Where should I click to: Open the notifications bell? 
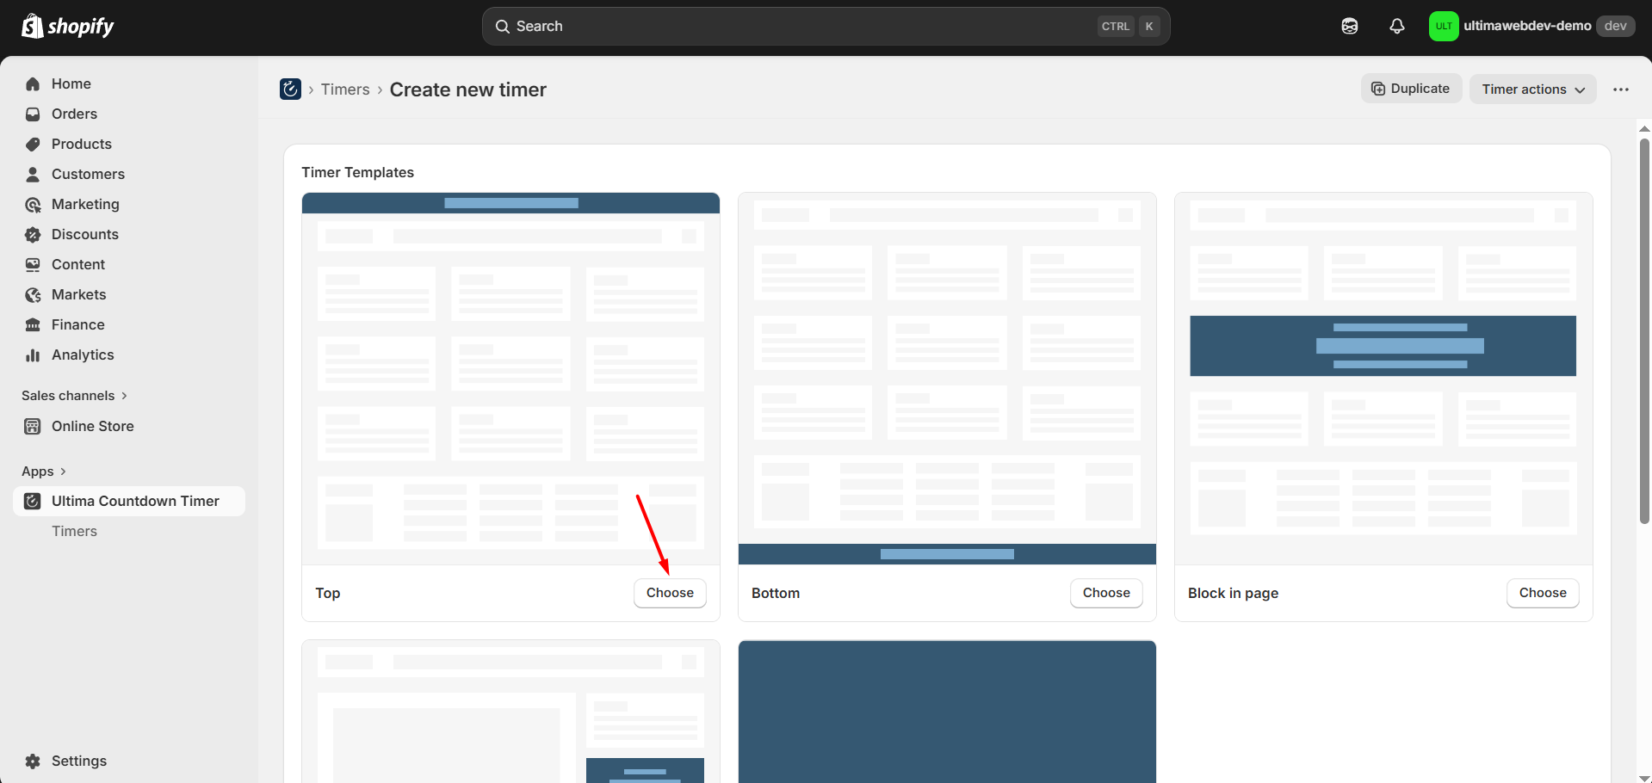pyautogui.click(x=1397, y=26)
